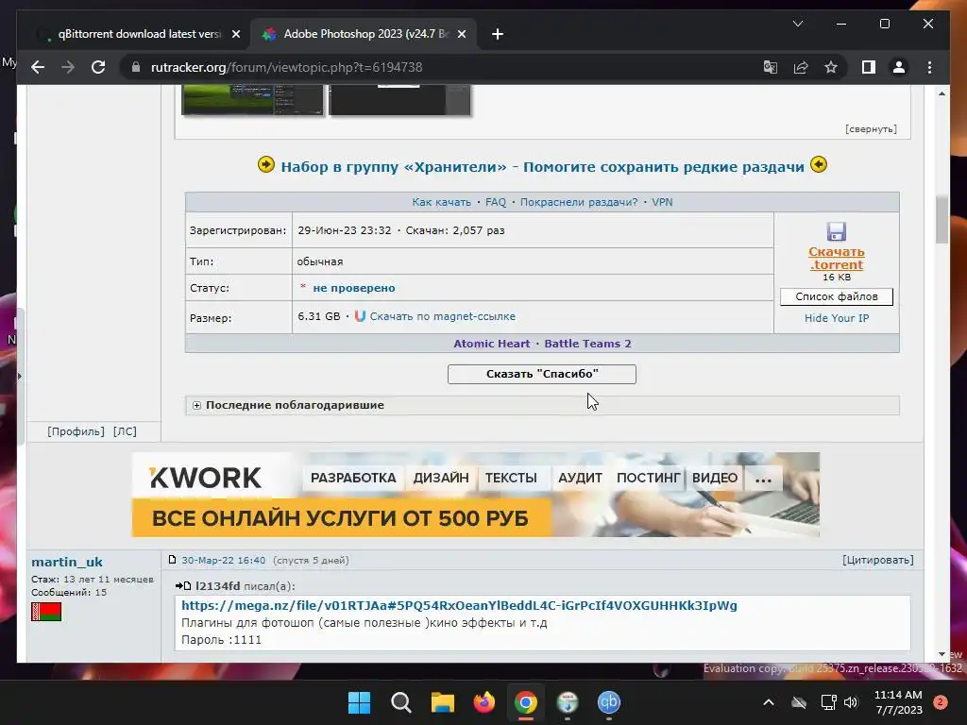The image size is (967, 725).
Task: Click the не проверено status link
Action: pos(354,288)
